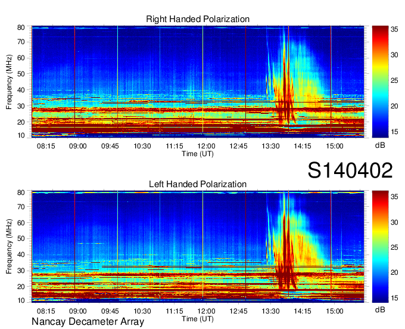
Task: Click "Frequency (MHz)" axis label of Right Handed plot
Action: click(x=9, y=82)
